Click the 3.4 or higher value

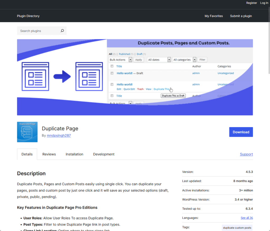[x=244, y=199]
